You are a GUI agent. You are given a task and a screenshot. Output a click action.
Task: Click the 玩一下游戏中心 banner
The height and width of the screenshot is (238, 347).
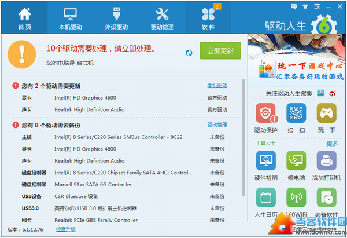296,60
